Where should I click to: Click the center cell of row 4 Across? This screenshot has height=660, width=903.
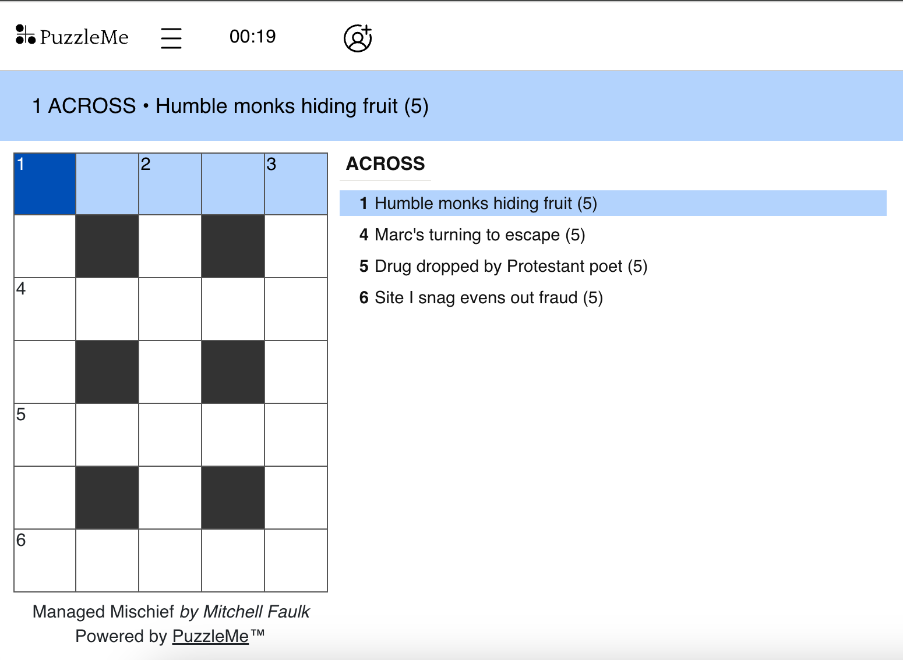(x=170, y=309)
